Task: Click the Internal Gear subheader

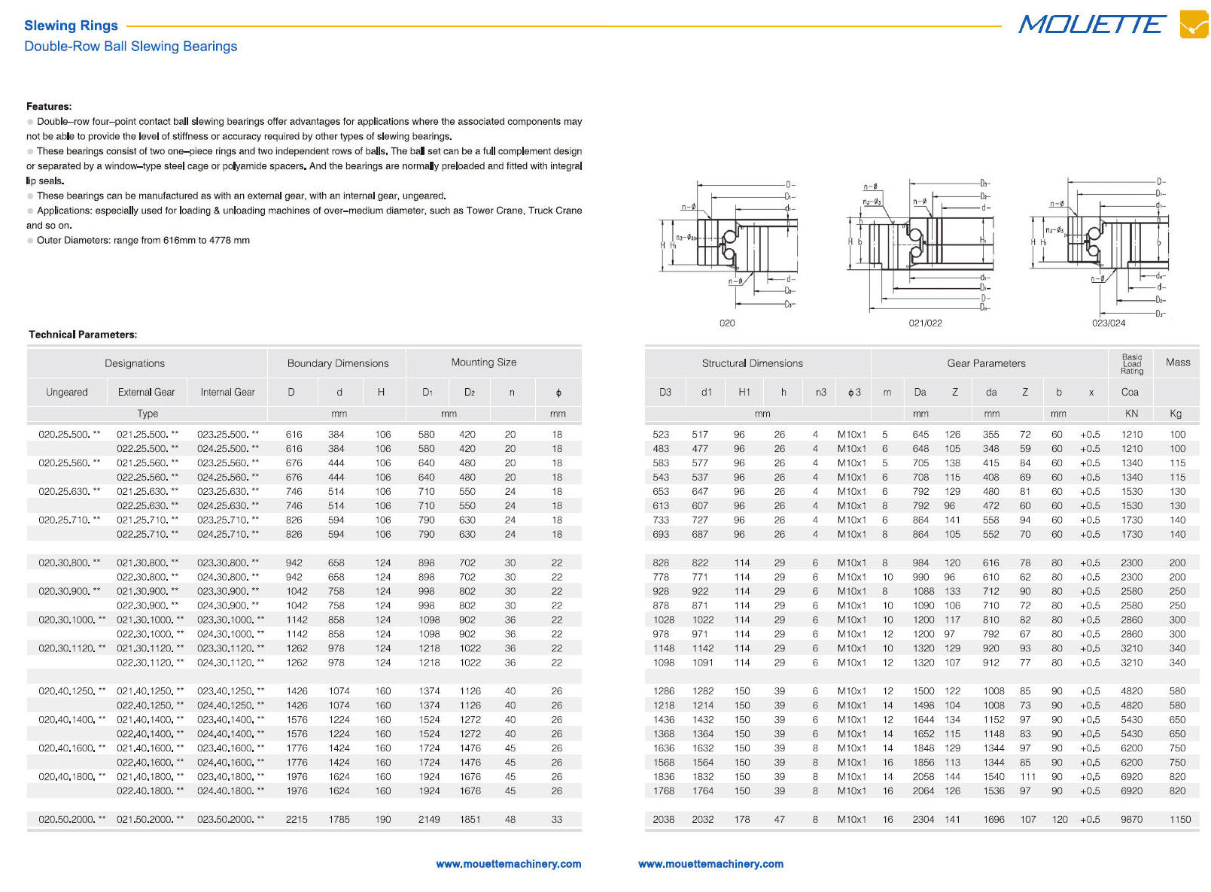Action: (227, 393)
